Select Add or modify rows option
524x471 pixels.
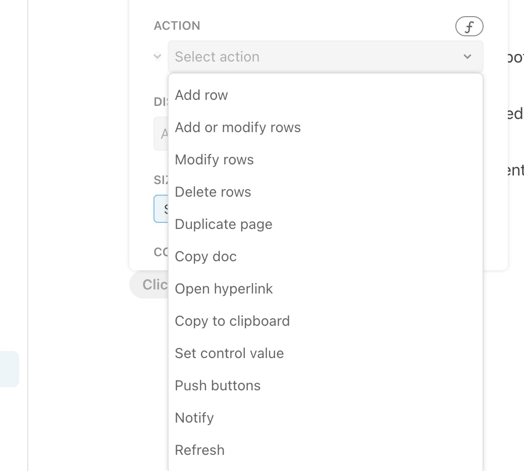(x=238, y=128)
